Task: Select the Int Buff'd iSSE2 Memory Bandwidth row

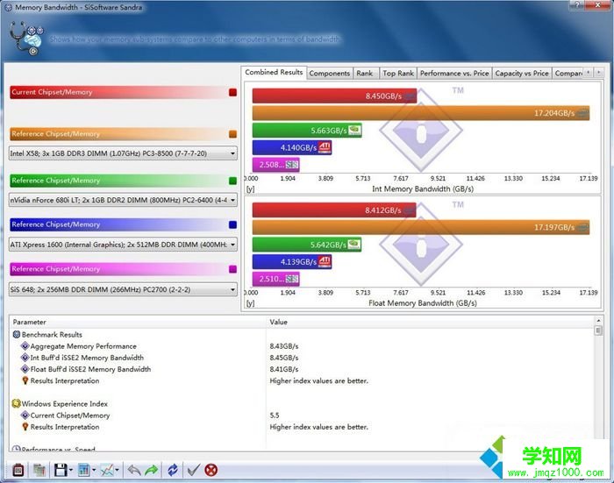Action: pyautogui.click(x=302, y=358)
